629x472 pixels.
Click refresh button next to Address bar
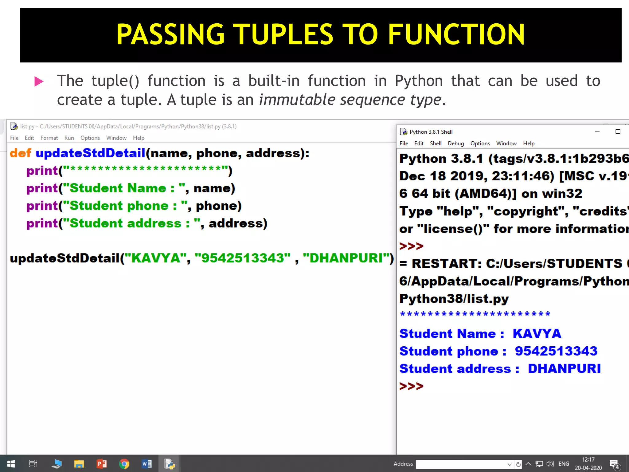click(x=518, y=464)
